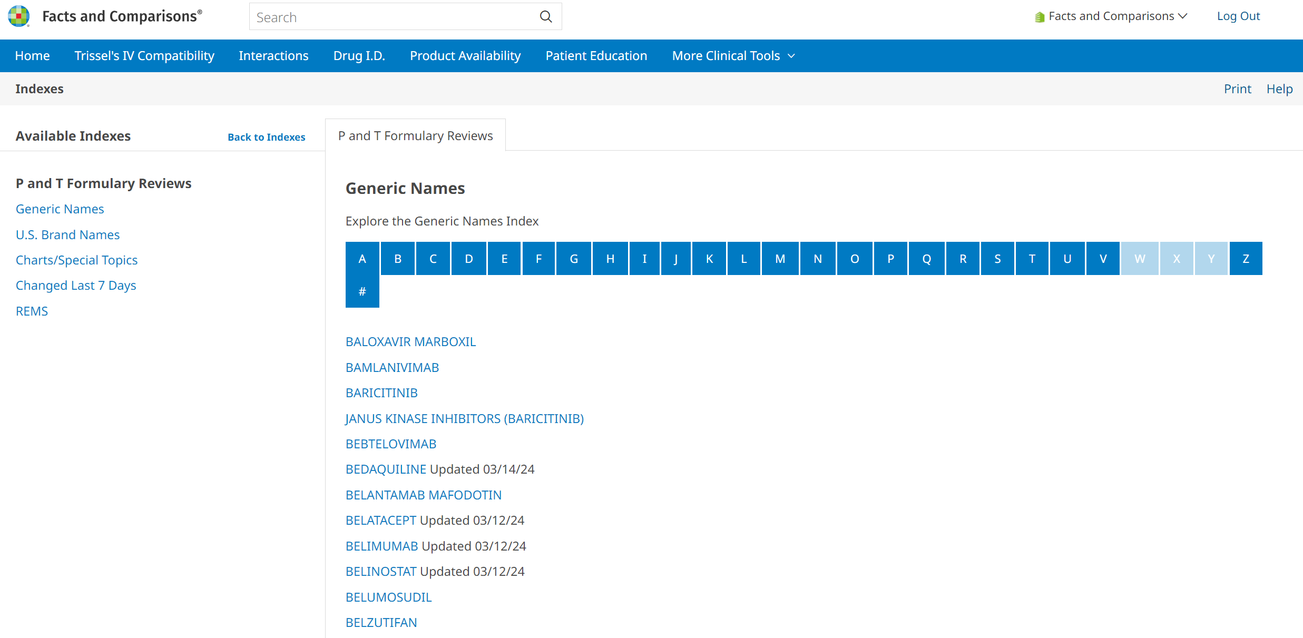Click the Facts and Comparisons logo icon

point(19,16)
